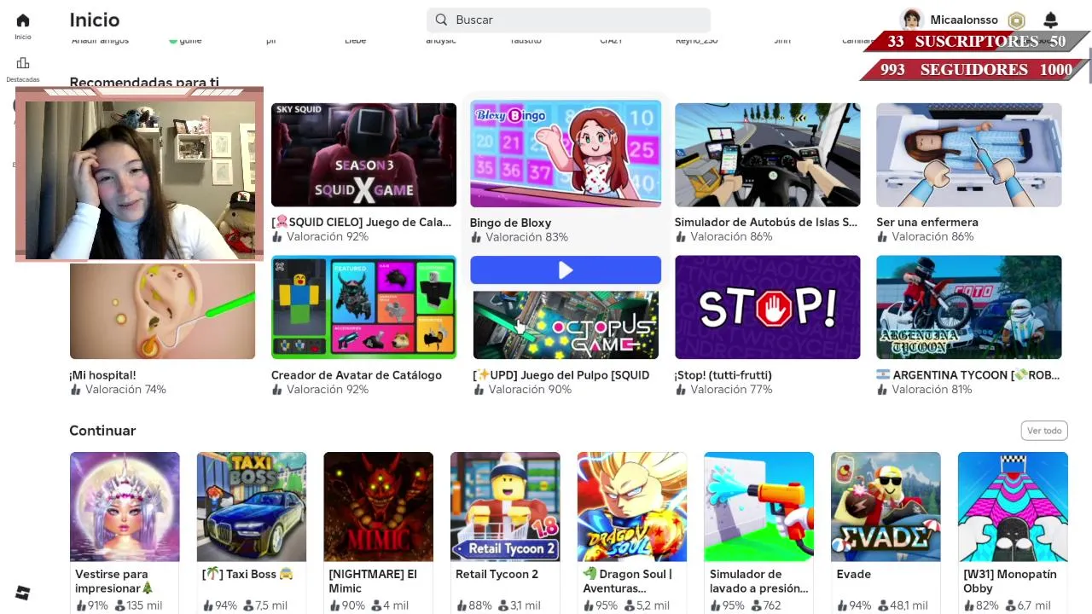
Task: Open the Dragon Soul thumbnail
Action: (632, 507)
